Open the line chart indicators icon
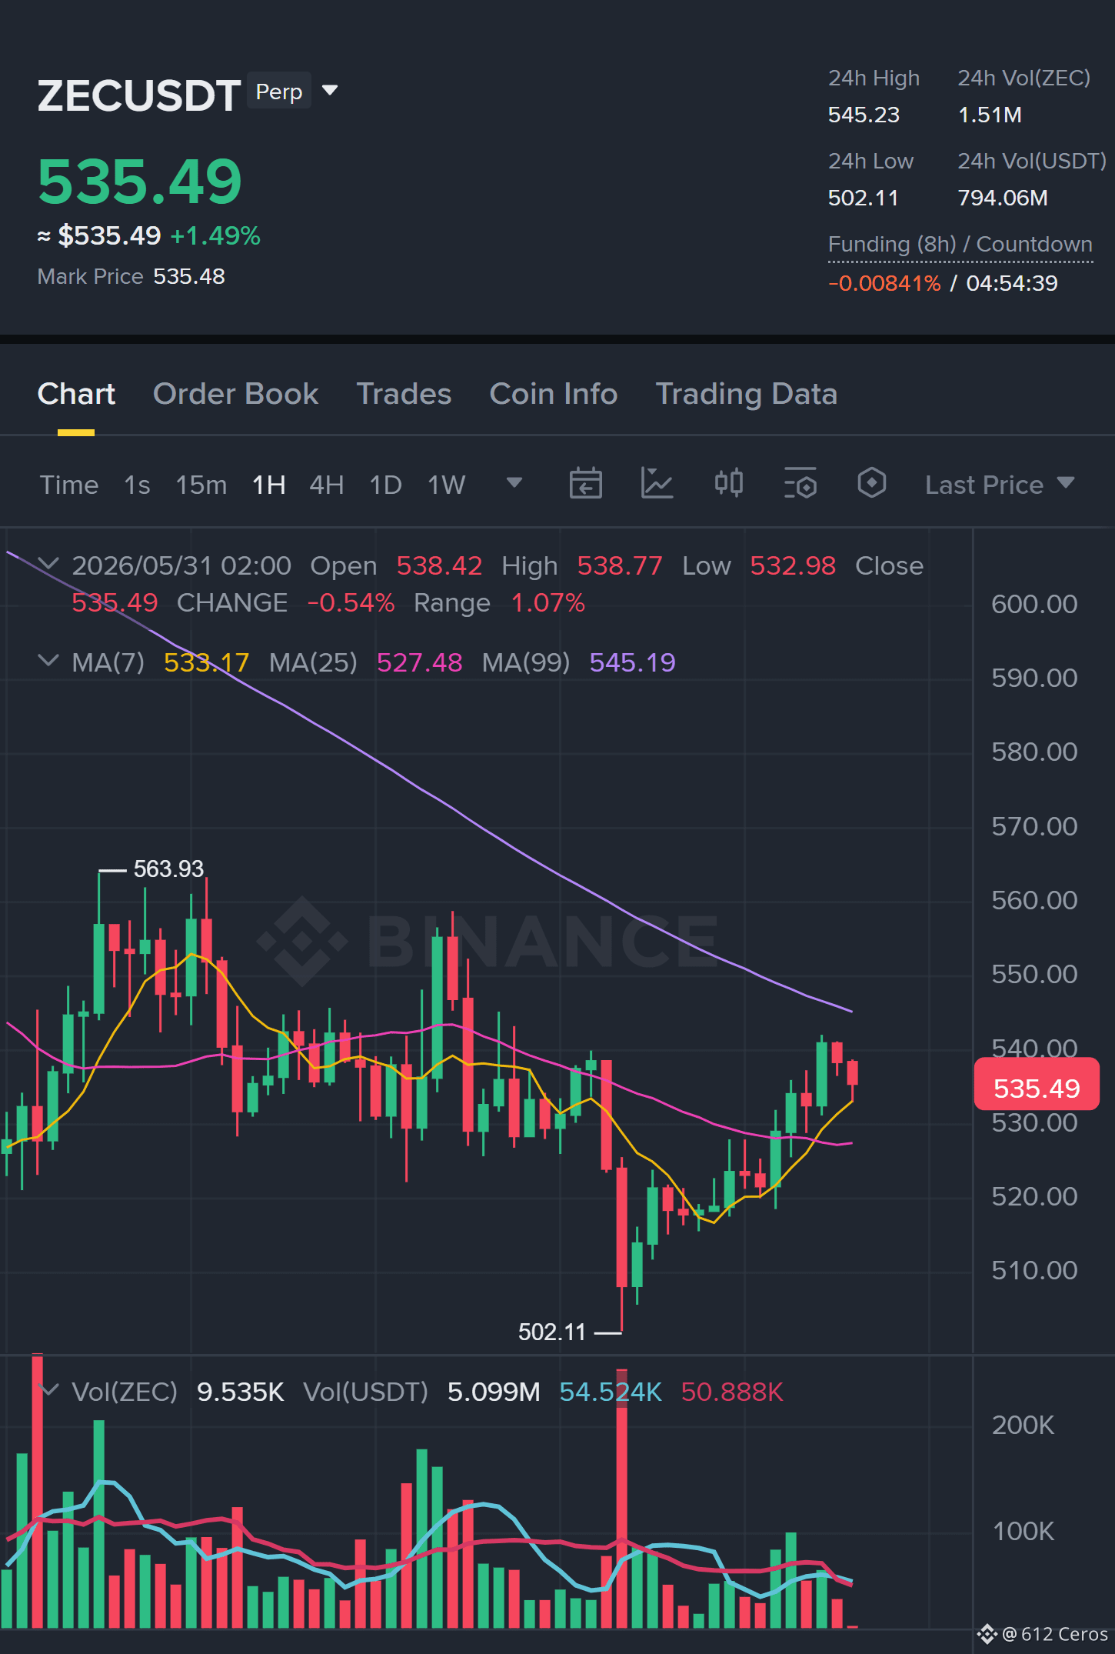 click(x=657, y=484)
